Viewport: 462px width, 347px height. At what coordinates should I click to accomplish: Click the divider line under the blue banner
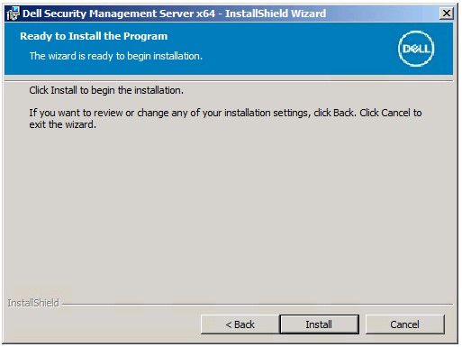(x=229, y=81)
